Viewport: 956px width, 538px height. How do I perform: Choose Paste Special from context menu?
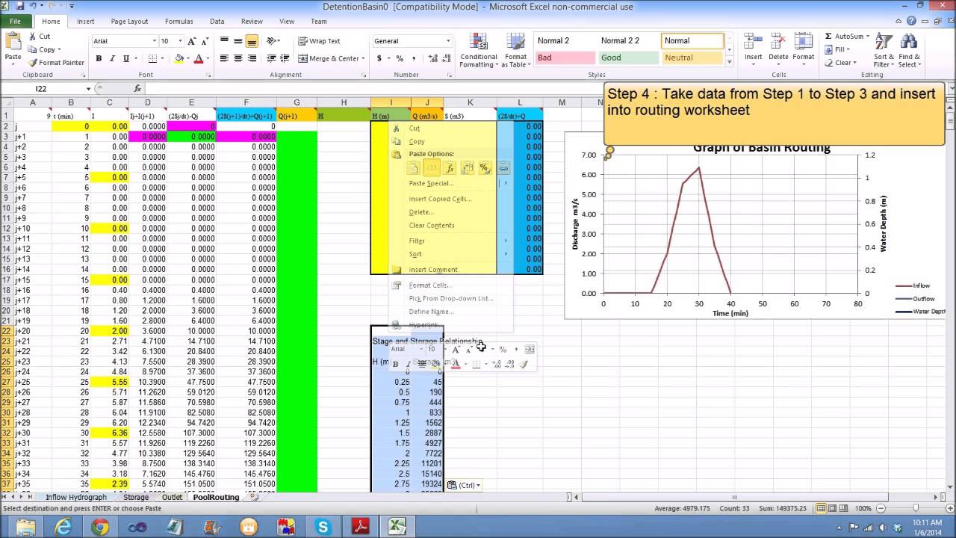(x=431, y=183)
